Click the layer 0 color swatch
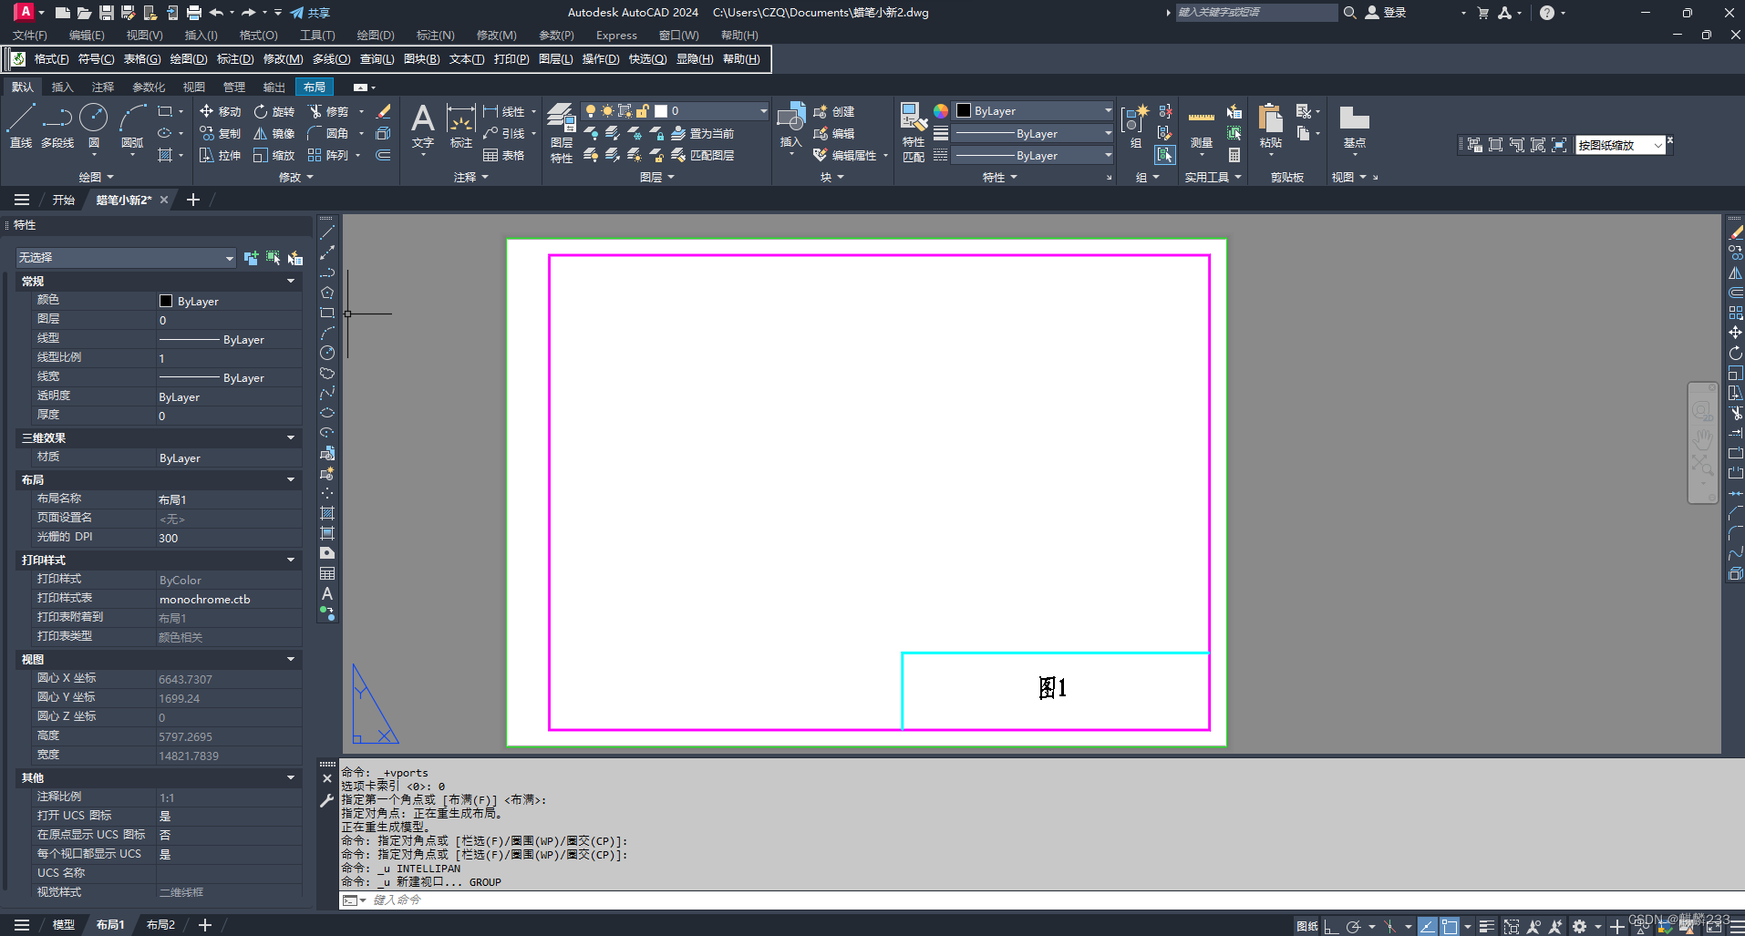This screenshot has width=1745, height=936. [661, 111]
